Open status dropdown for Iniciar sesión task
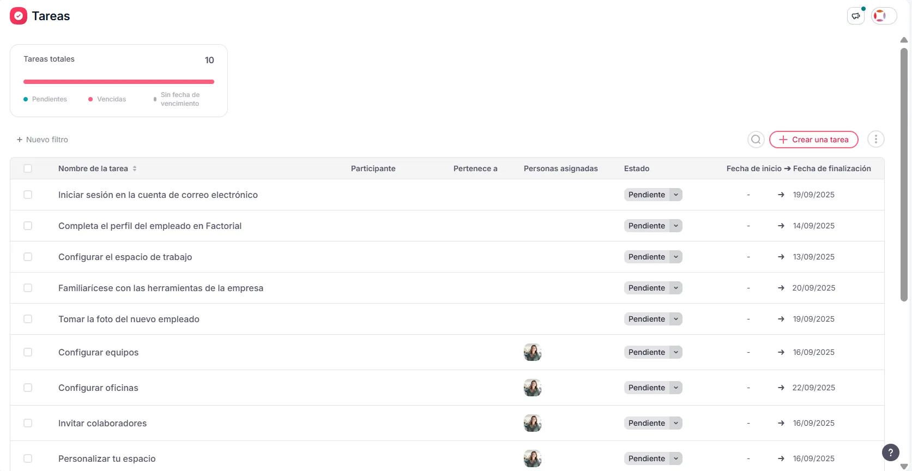912x471 pixels. tap(676, 195)
